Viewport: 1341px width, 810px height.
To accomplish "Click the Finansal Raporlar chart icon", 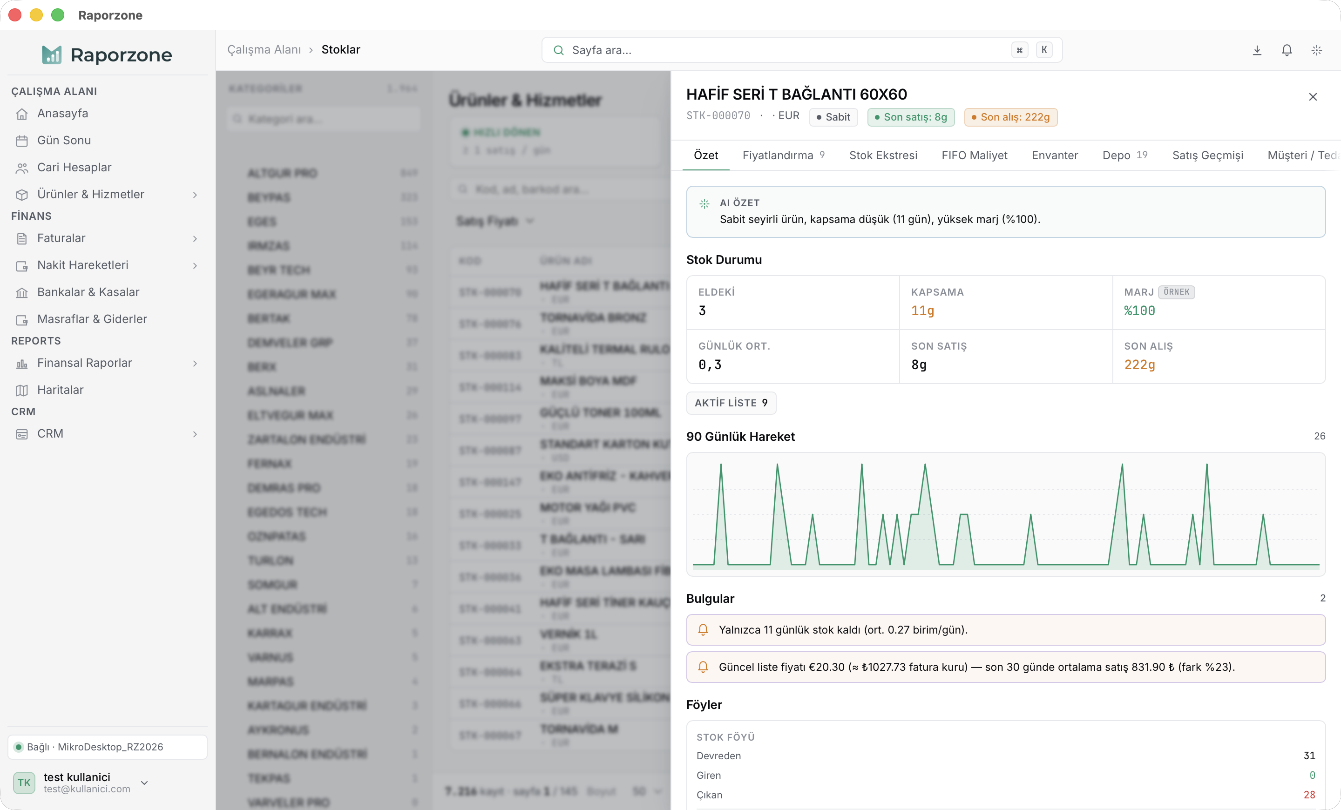I will (22, 364).
